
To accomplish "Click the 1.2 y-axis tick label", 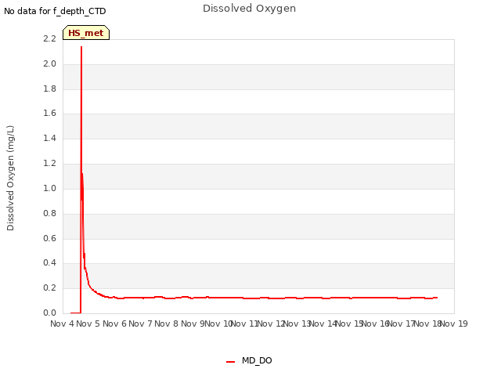I will (x=49, y=163).
